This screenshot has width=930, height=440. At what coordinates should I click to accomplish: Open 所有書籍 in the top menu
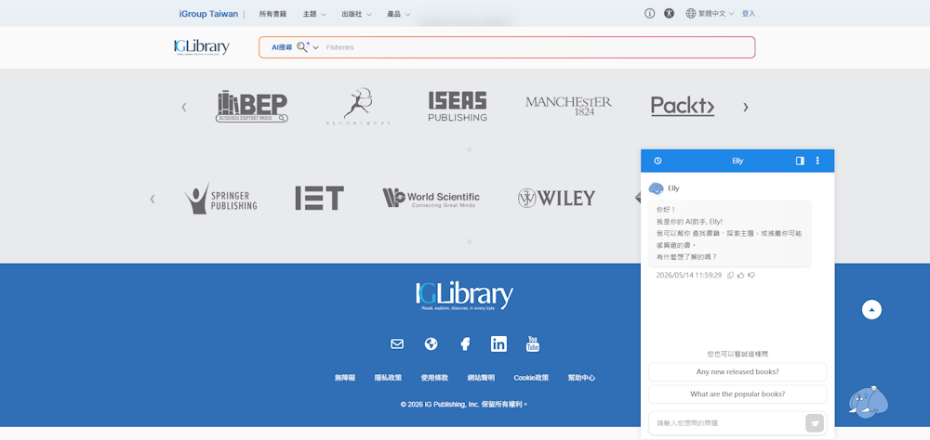[272, 14]
